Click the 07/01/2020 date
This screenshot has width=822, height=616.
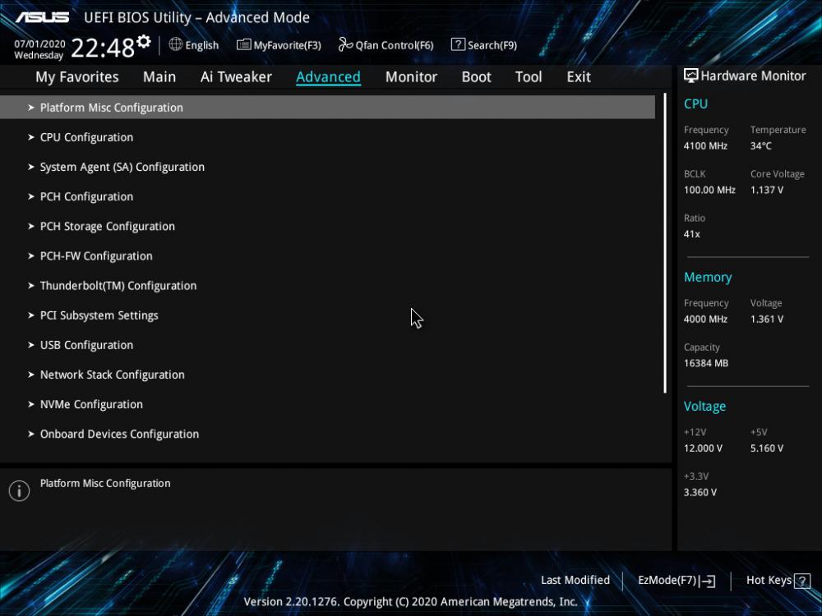coord(39,44)
